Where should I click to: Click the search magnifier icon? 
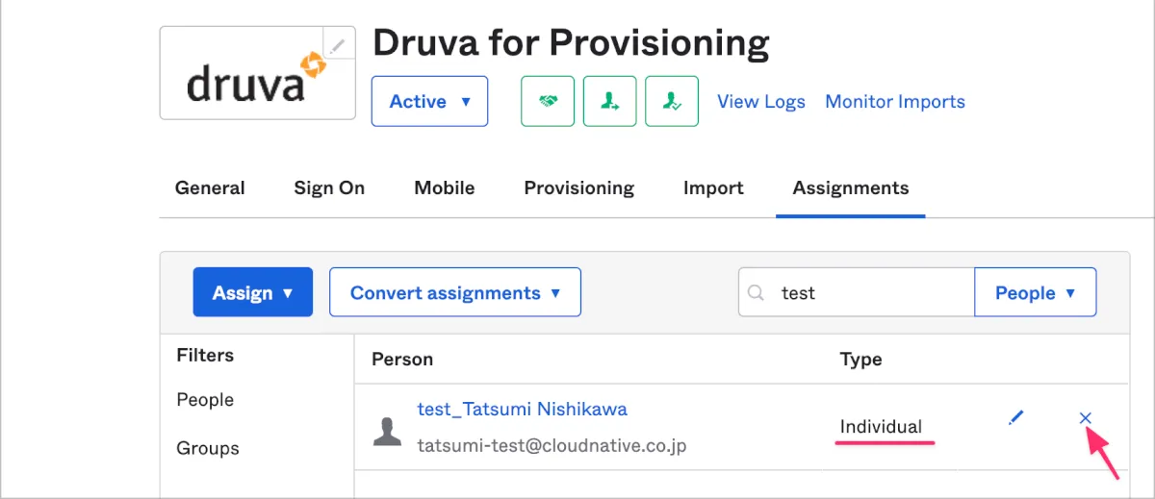pyautogui.click(x=757, y=292)
